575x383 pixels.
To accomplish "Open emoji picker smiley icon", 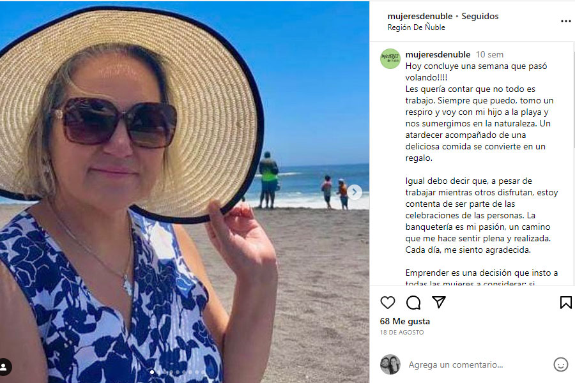I will coord(561,364).
